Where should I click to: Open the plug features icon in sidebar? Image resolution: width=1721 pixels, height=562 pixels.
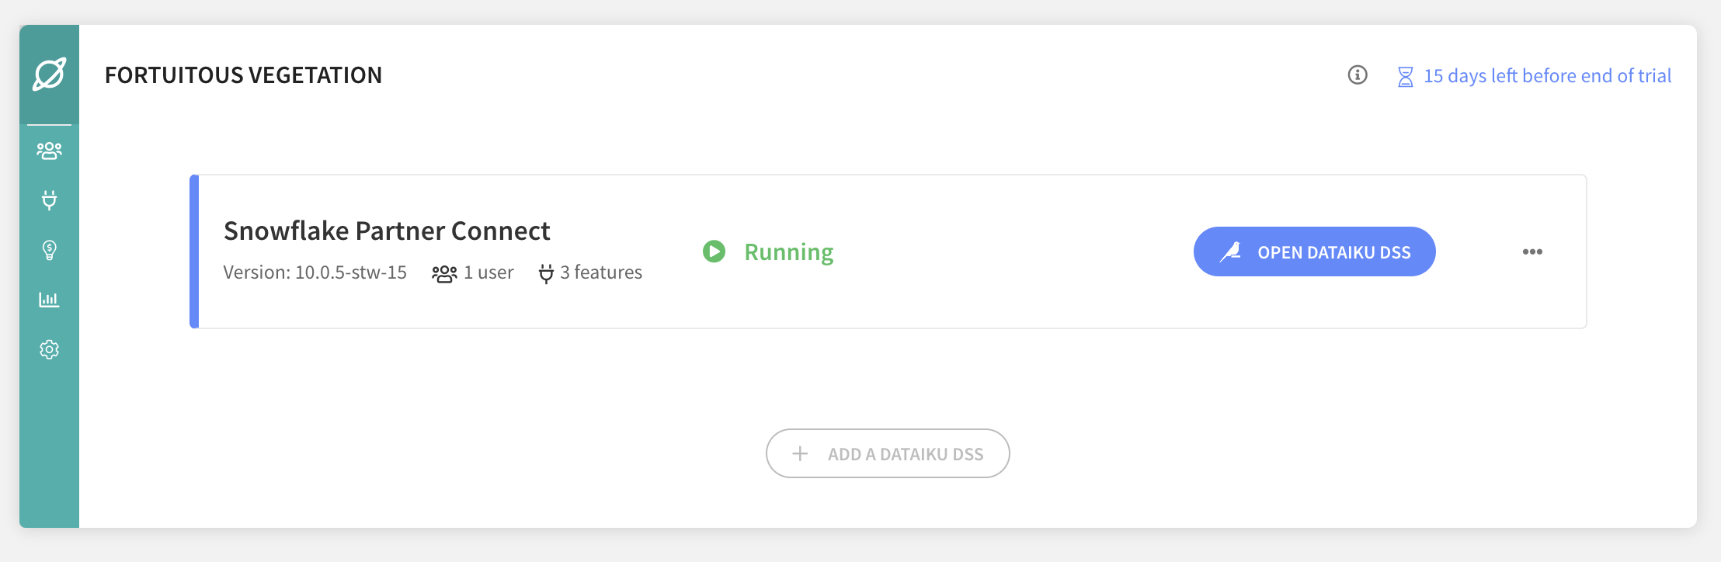click(49, 200)
